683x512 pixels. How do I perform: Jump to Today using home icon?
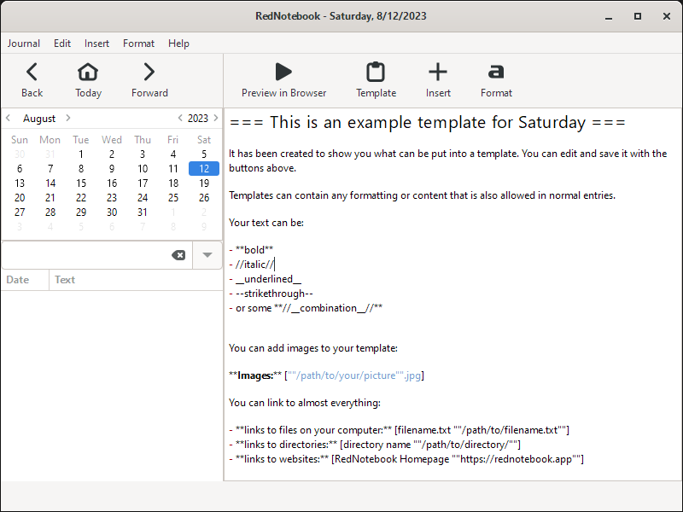(x=88, y=73)
